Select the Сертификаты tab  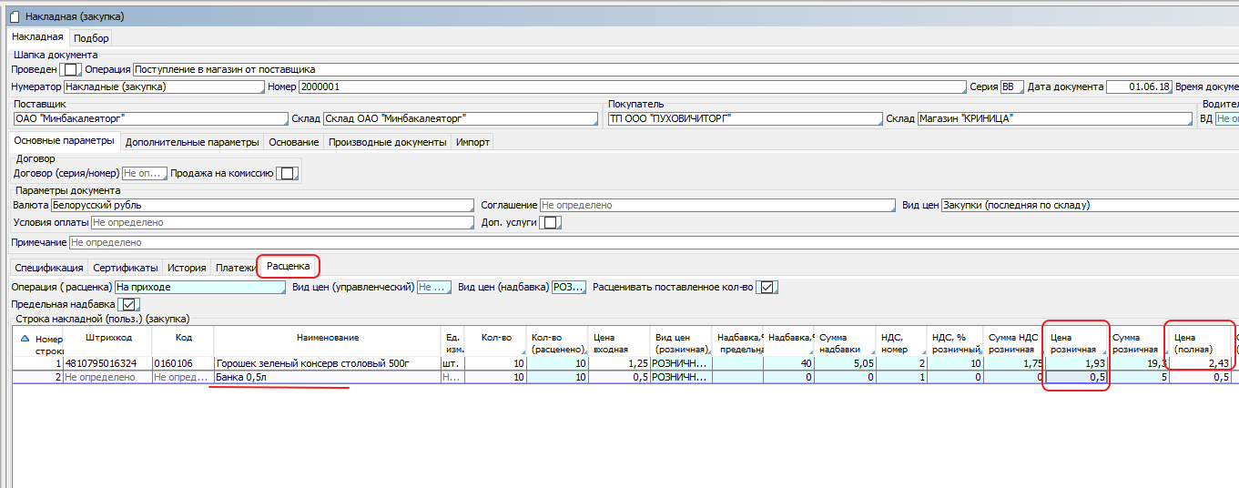pyautogui.click(x=127, y=268)
